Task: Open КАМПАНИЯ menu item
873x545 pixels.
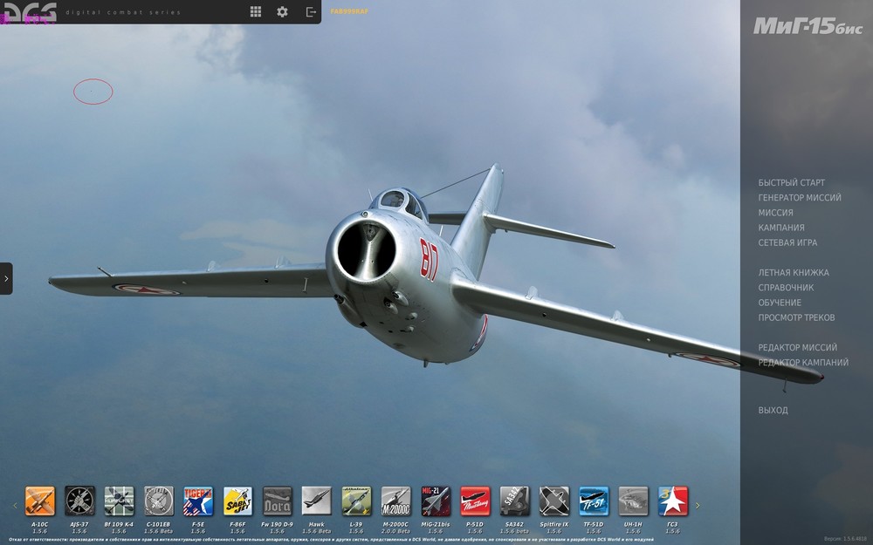Action: click(781, 228)
